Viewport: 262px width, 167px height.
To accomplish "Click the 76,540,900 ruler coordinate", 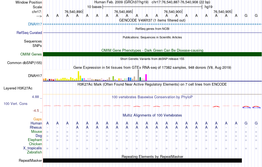I will click(173, 12).
